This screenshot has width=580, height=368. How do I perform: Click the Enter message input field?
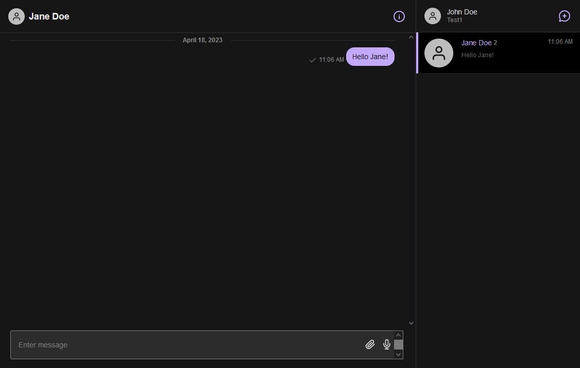click(185, 345)
